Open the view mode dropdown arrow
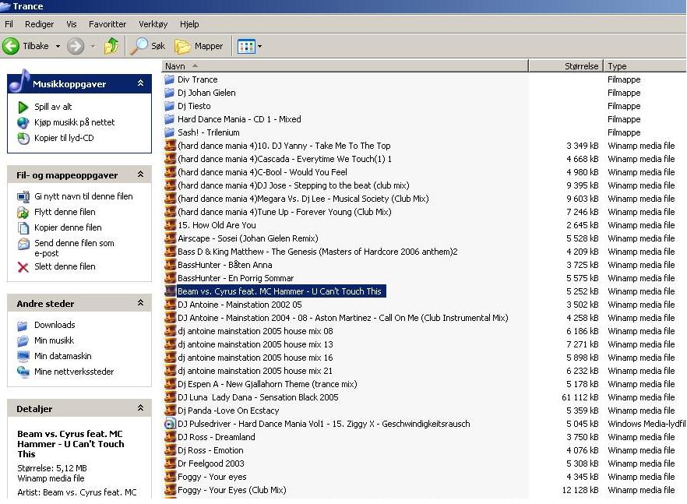This screenshot has height=504, width=687. (x=260, y=46)
